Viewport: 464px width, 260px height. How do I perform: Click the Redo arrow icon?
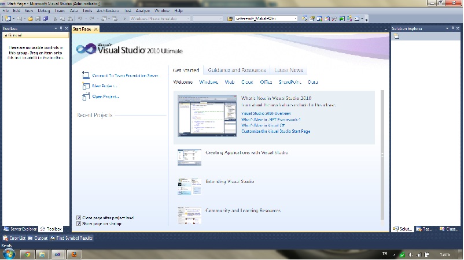coord(91,18)
